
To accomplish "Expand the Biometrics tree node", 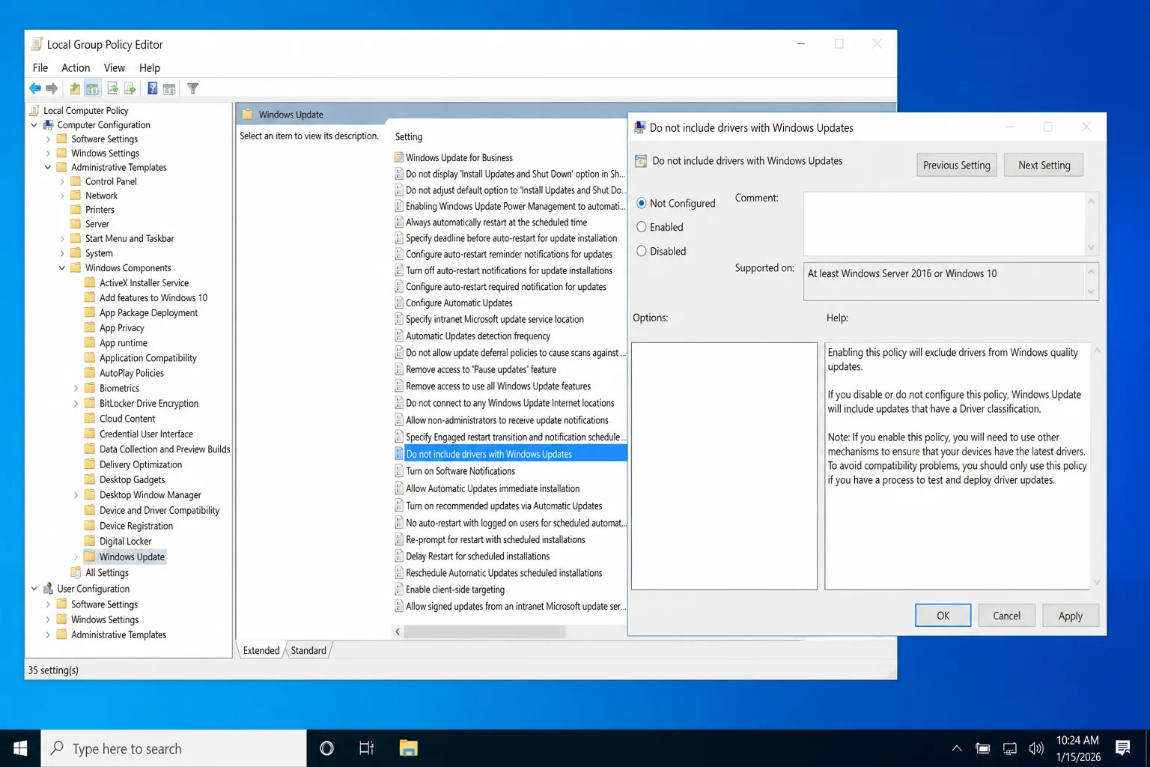I will (76, 388).
